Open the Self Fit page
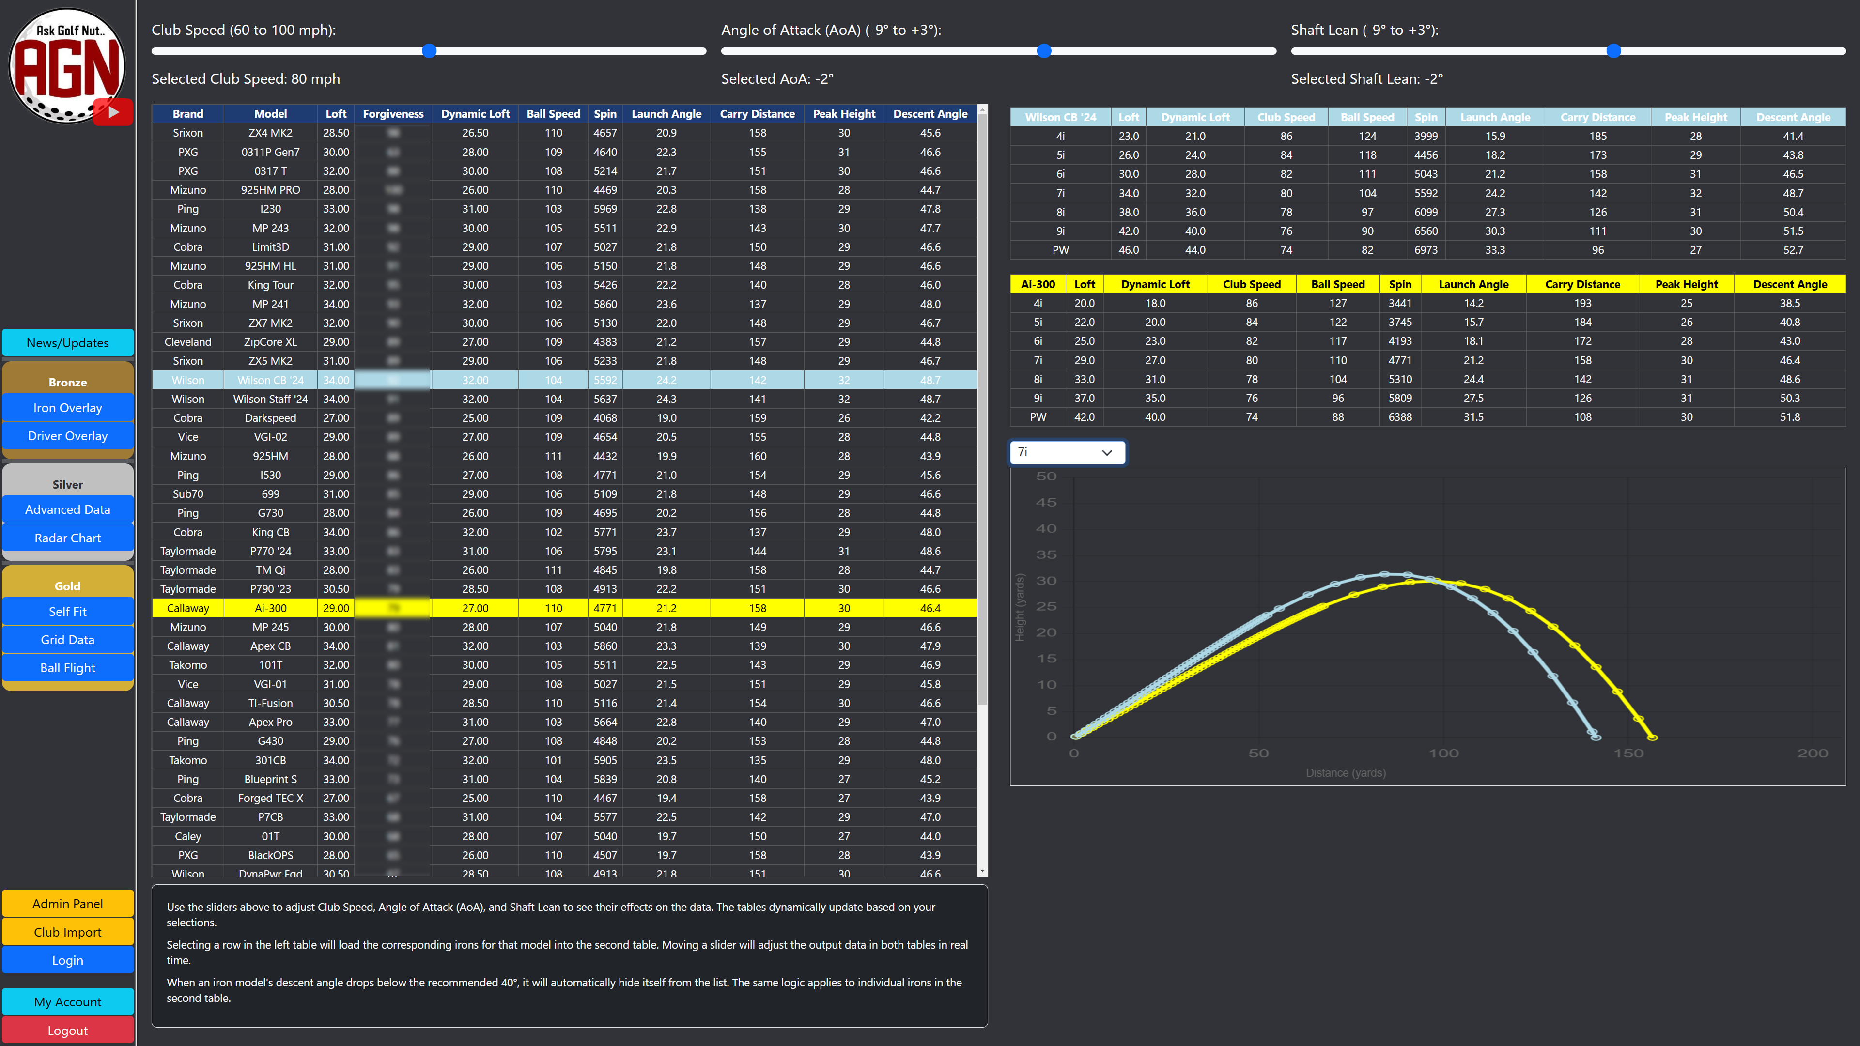The image size is (1860, 1046). pyautogui.click(x=67, y=612)
